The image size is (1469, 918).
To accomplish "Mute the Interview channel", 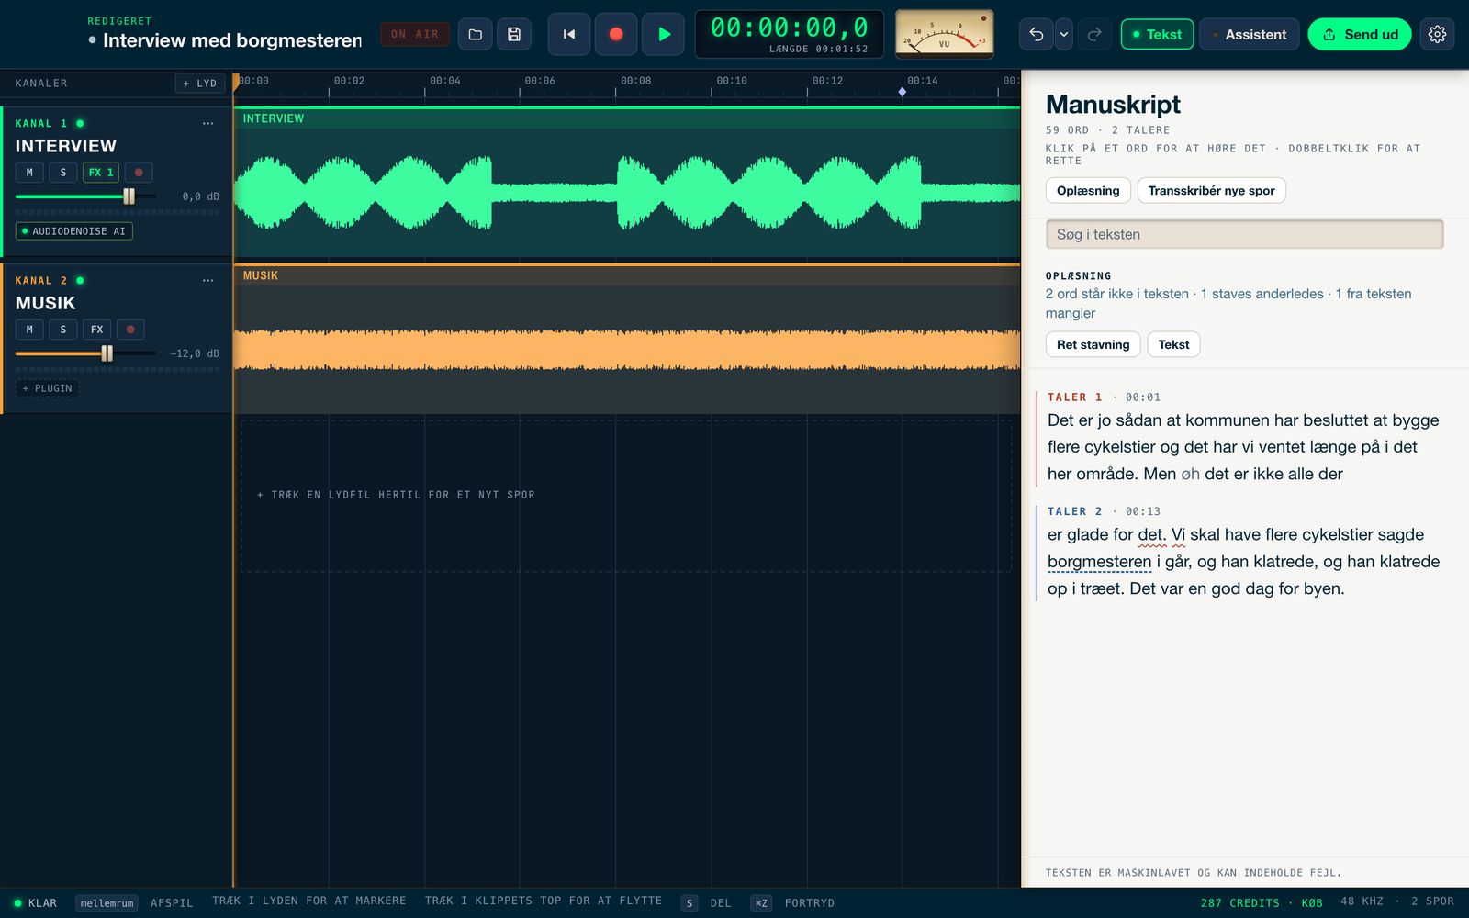I will tap(29, 173).
